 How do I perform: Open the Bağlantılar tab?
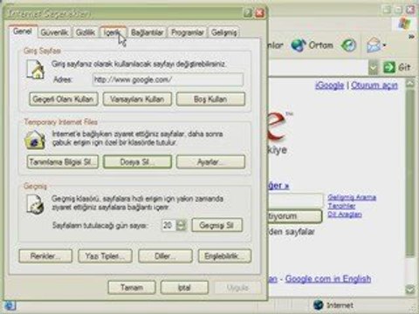pos(147,32)
